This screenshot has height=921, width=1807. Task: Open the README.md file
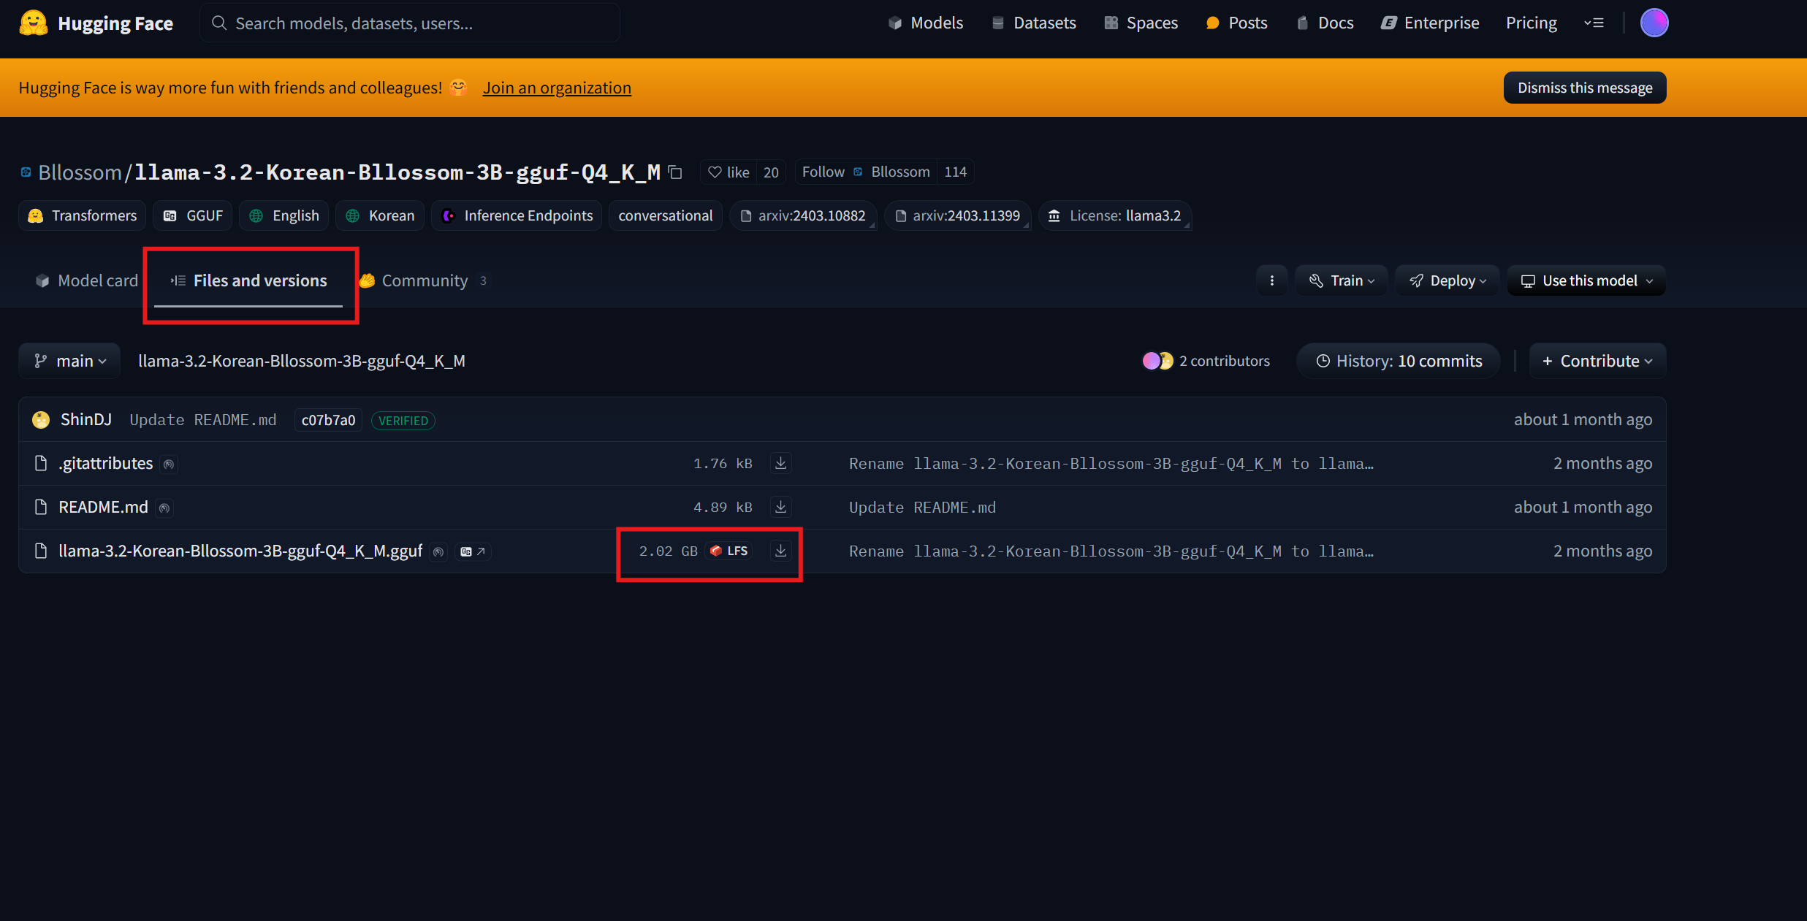point(103,508)
